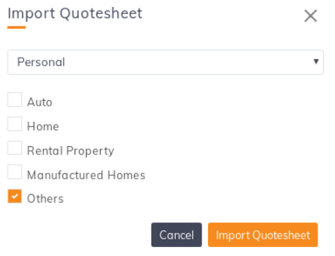This screenshot has width=335, height=256.
Task: Open the Personal quotesheet type dropdown
Action: 165,62
